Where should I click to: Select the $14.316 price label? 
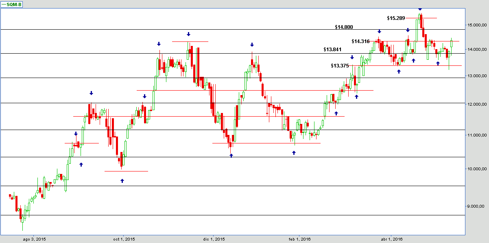tap(360, 41)
